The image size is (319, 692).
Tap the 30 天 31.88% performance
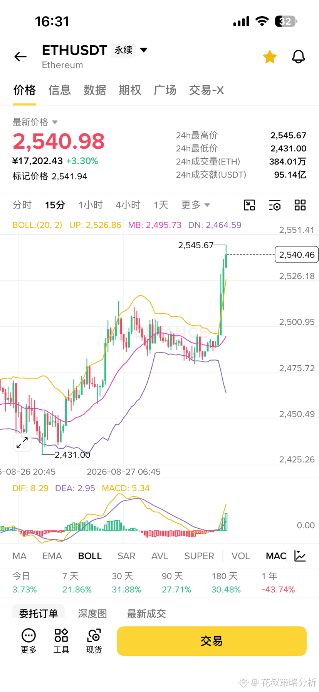(x=126, y=583)
